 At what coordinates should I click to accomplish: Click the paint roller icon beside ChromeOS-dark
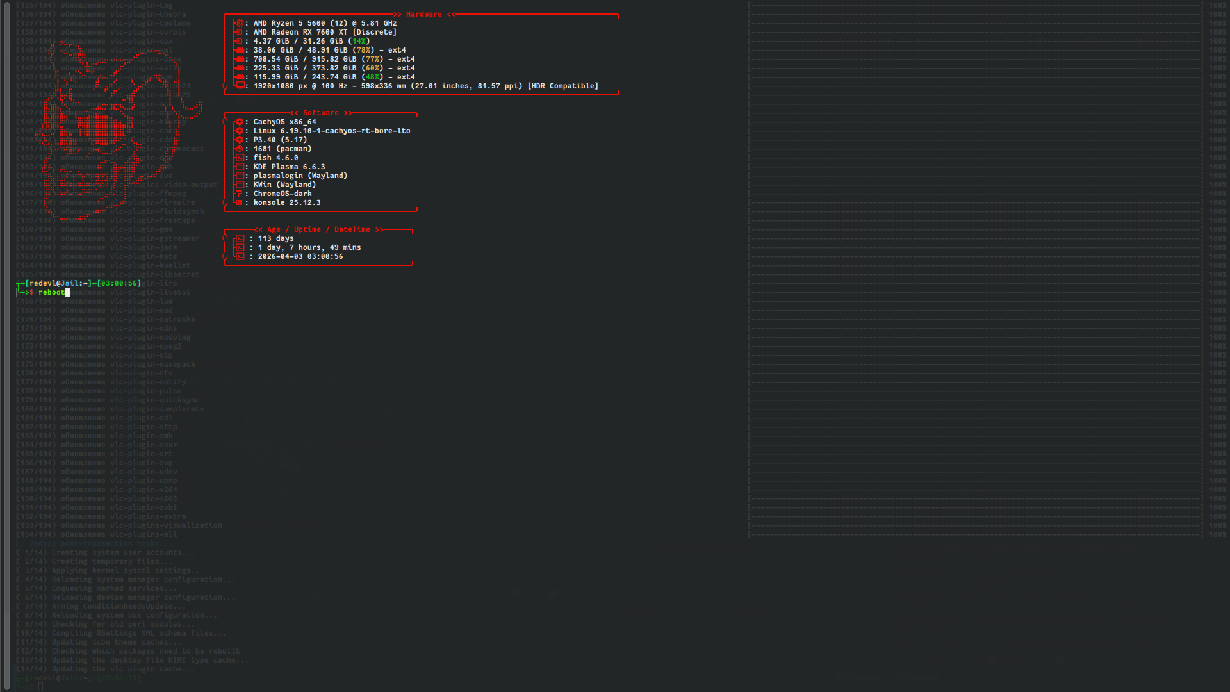(239, 194)
